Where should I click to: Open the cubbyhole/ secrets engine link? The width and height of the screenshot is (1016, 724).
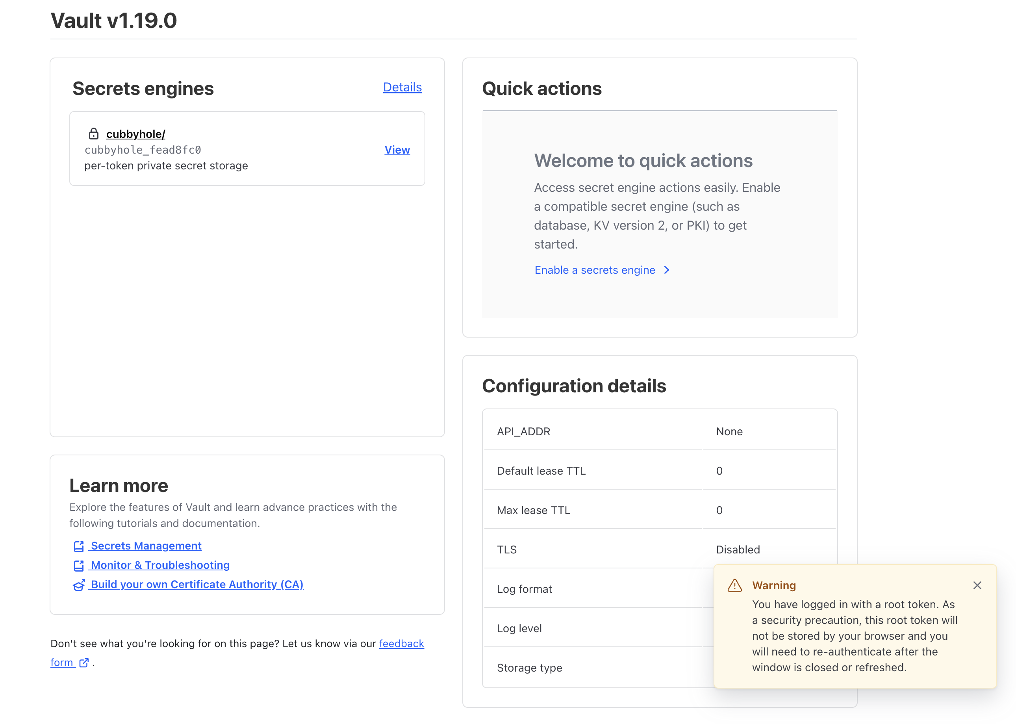tap(135, 134)
